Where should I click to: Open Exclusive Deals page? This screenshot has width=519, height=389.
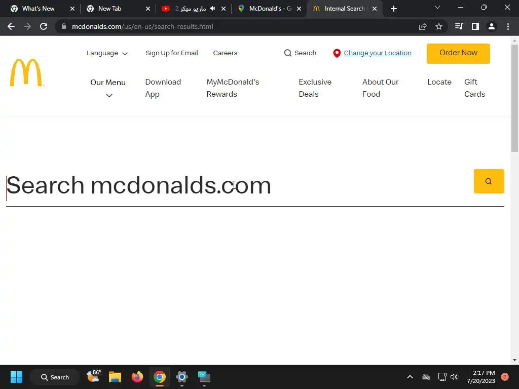tap(315, 88)
